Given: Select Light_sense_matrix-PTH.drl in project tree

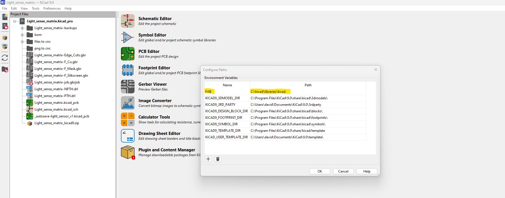Looking at the screenshot, I should click(55, 96).
